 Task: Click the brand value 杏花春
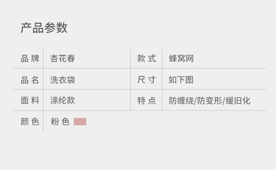pos(63,59)
